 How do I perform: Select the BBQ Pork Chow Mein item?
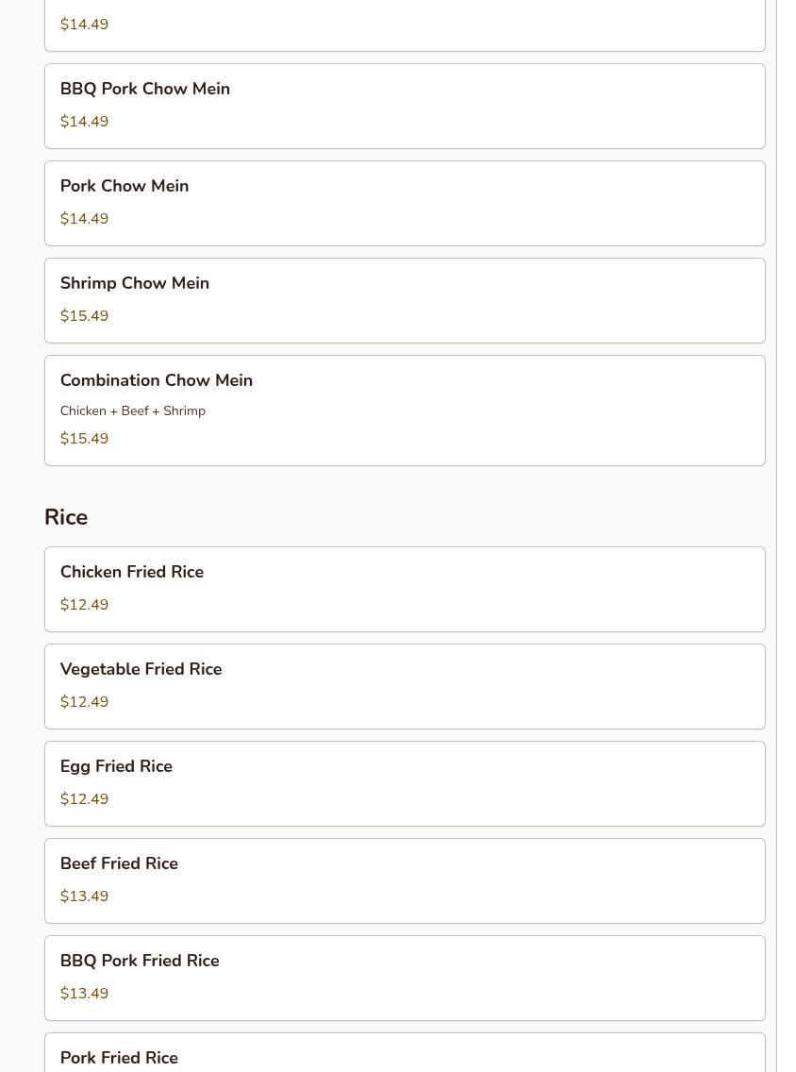[x=404, y=106]
